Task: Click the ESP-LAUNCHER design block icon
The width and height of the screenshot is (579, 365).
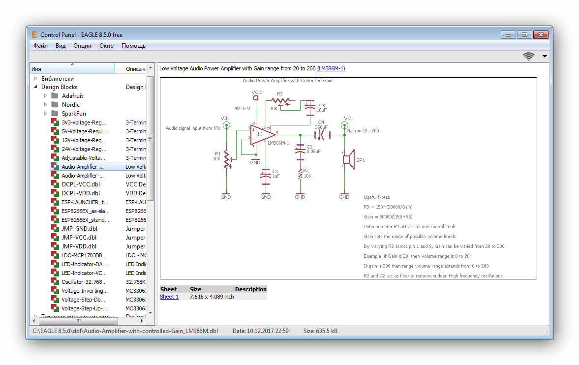Action: (x=55, y=202)
